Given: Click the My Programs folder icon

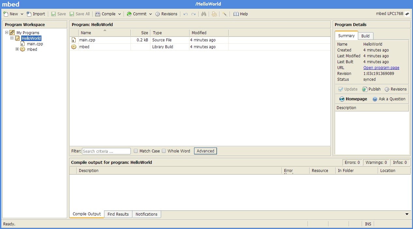Looking at the screenshot, I should coord(12,33).
